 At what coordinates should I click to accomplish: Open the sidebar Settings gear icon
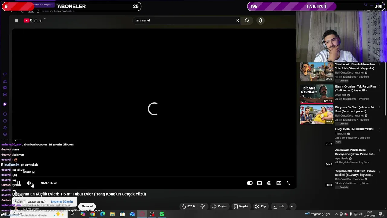click(x=5, y=134)
